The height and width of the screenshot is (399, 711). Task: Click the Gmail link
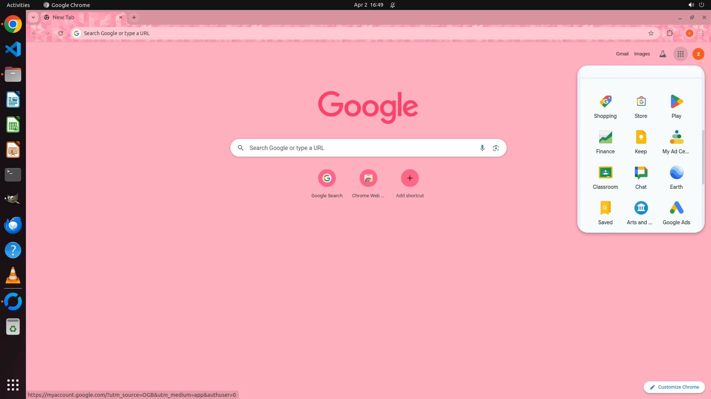pos(622,54)
